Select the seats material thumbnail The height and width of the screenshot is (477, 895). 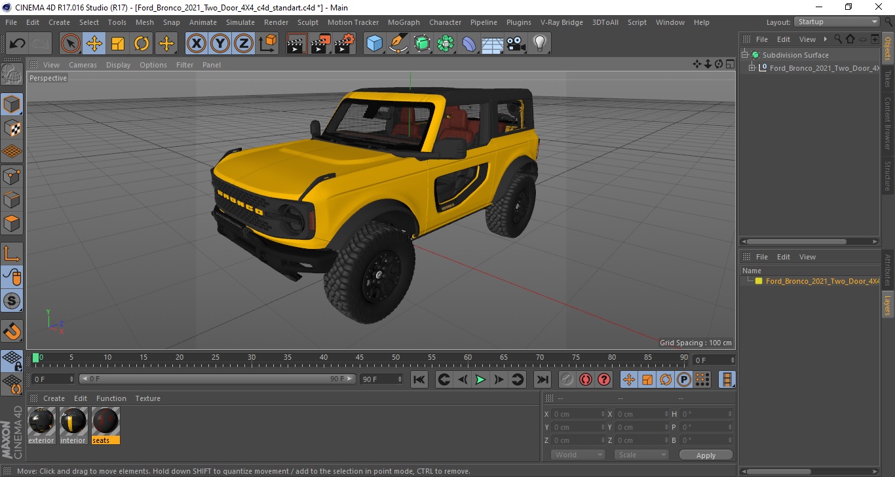(105, 421)
